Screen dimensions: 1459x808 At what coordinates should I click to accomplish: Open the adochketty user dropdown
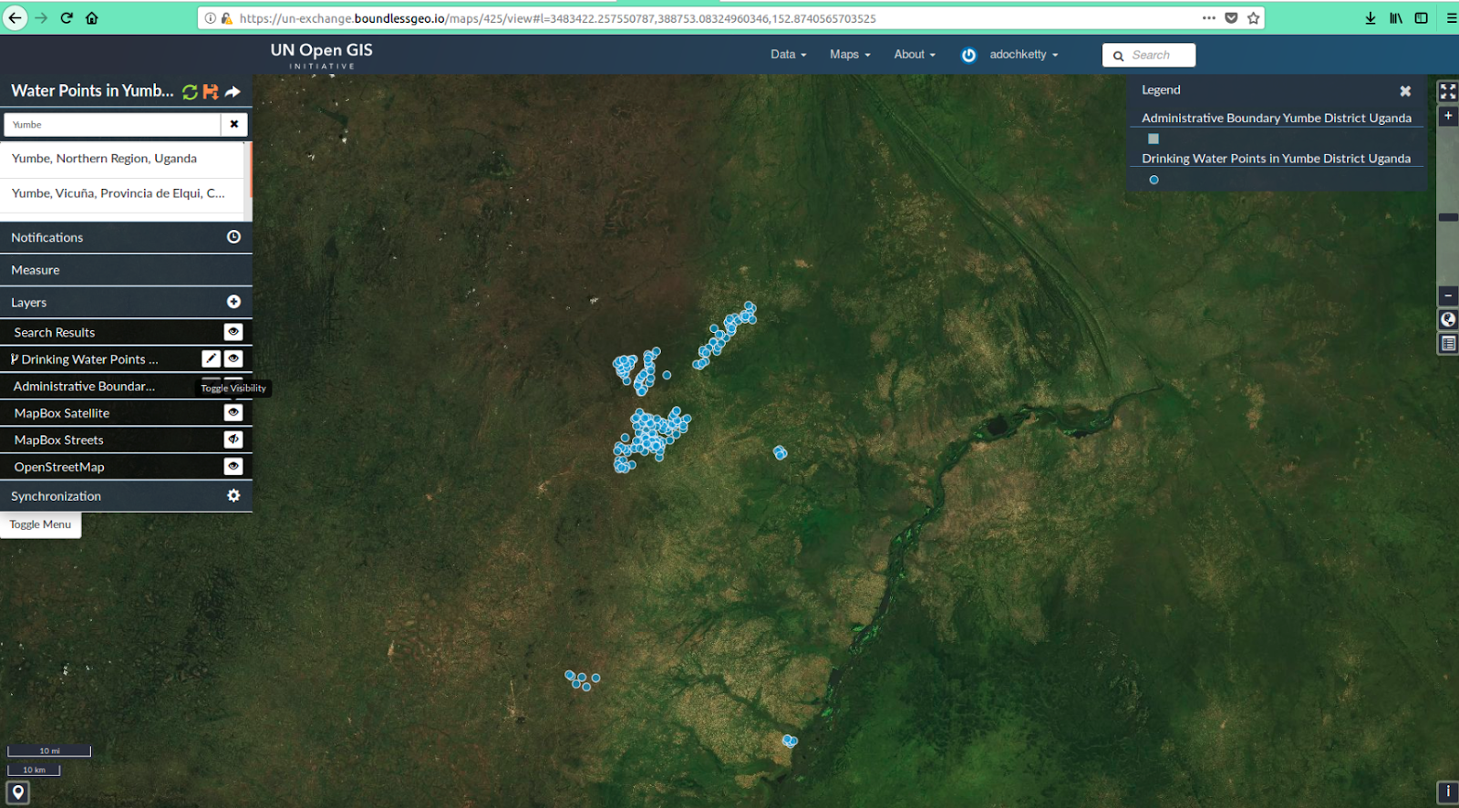(1023, 55)
